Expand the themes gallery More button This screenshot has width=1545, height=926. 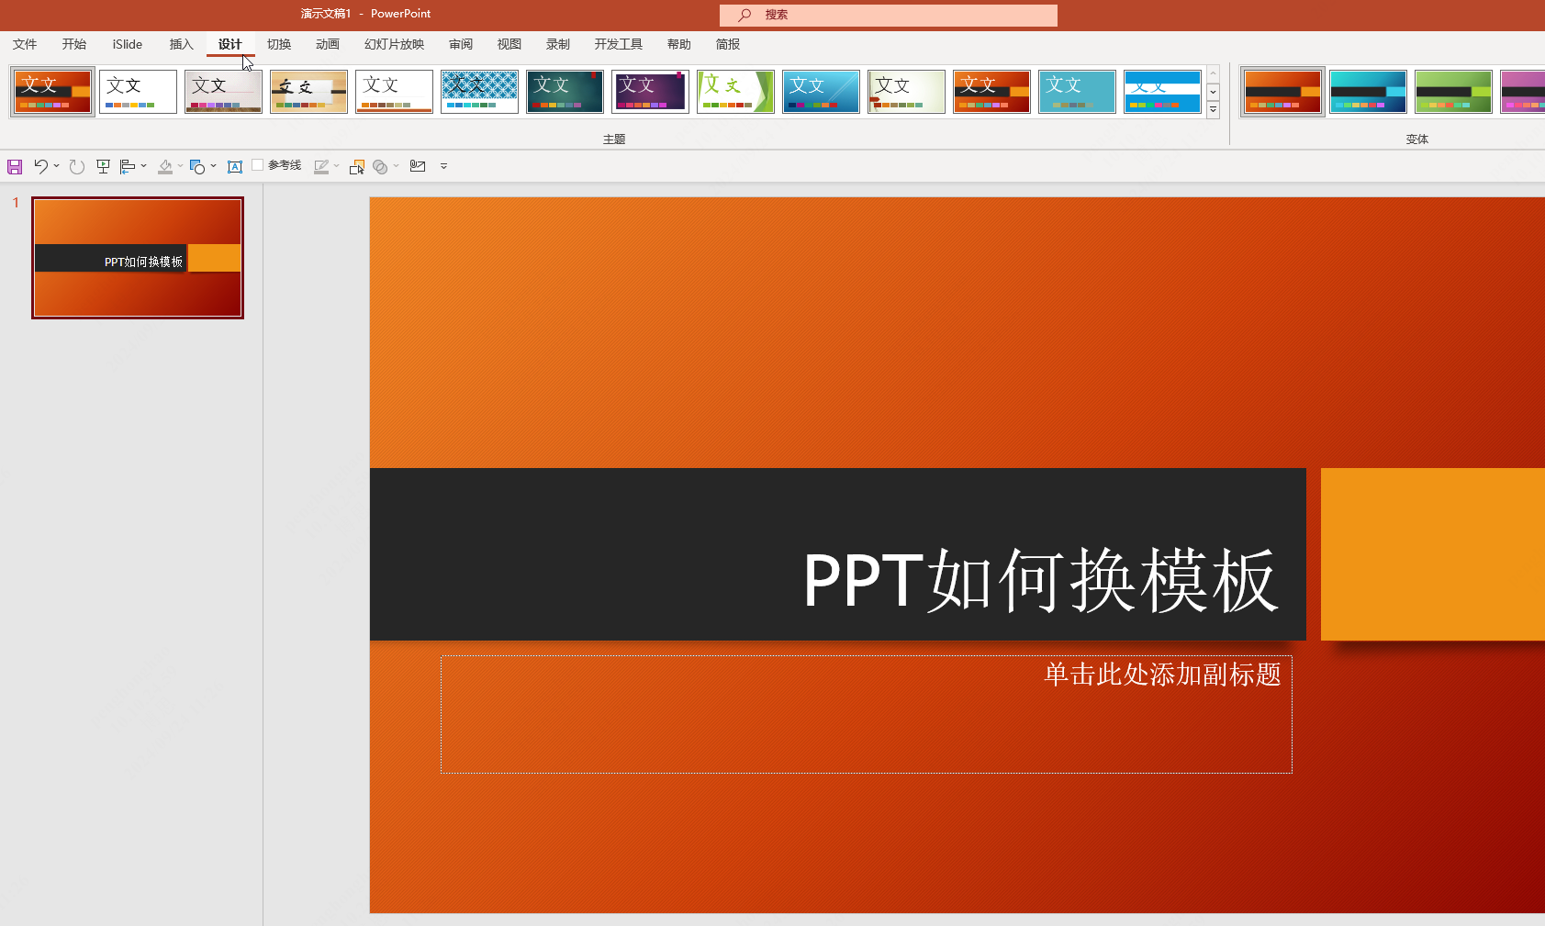[1213, 109]
